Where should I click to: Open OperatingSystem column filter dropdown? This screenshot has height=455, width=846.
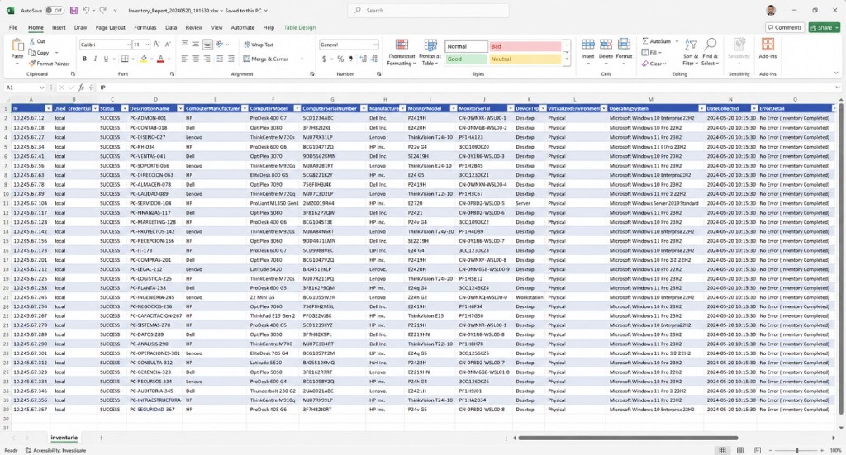point(701,108)
